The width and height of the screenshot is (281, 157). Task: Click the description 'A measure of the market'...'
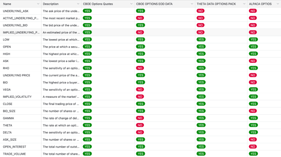(x=61, y=97)
